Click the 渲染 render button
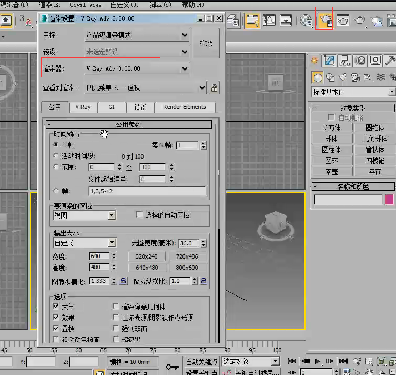This screenshot has width=396, height=375. click(206, 43)
